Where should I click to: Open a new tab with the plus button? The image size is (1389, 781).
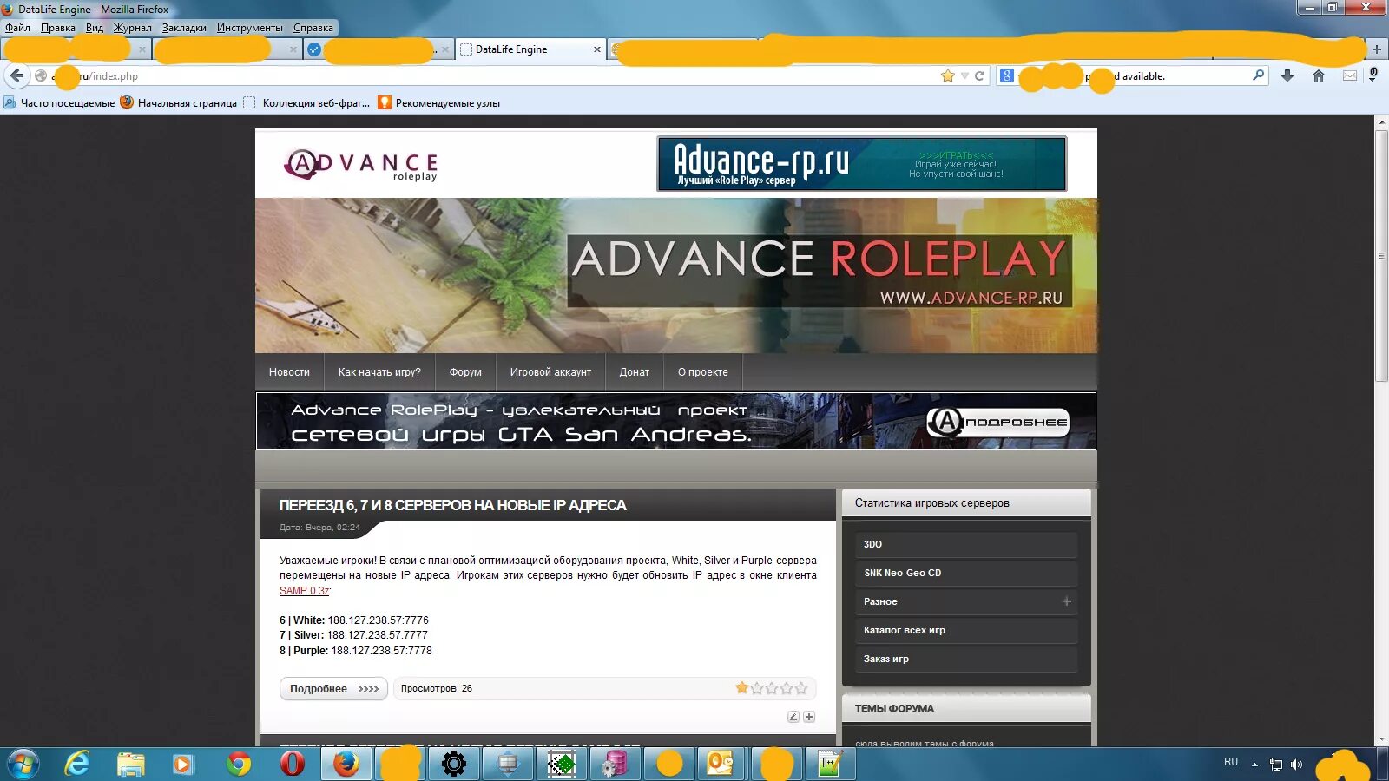(x=1377, y=49)
